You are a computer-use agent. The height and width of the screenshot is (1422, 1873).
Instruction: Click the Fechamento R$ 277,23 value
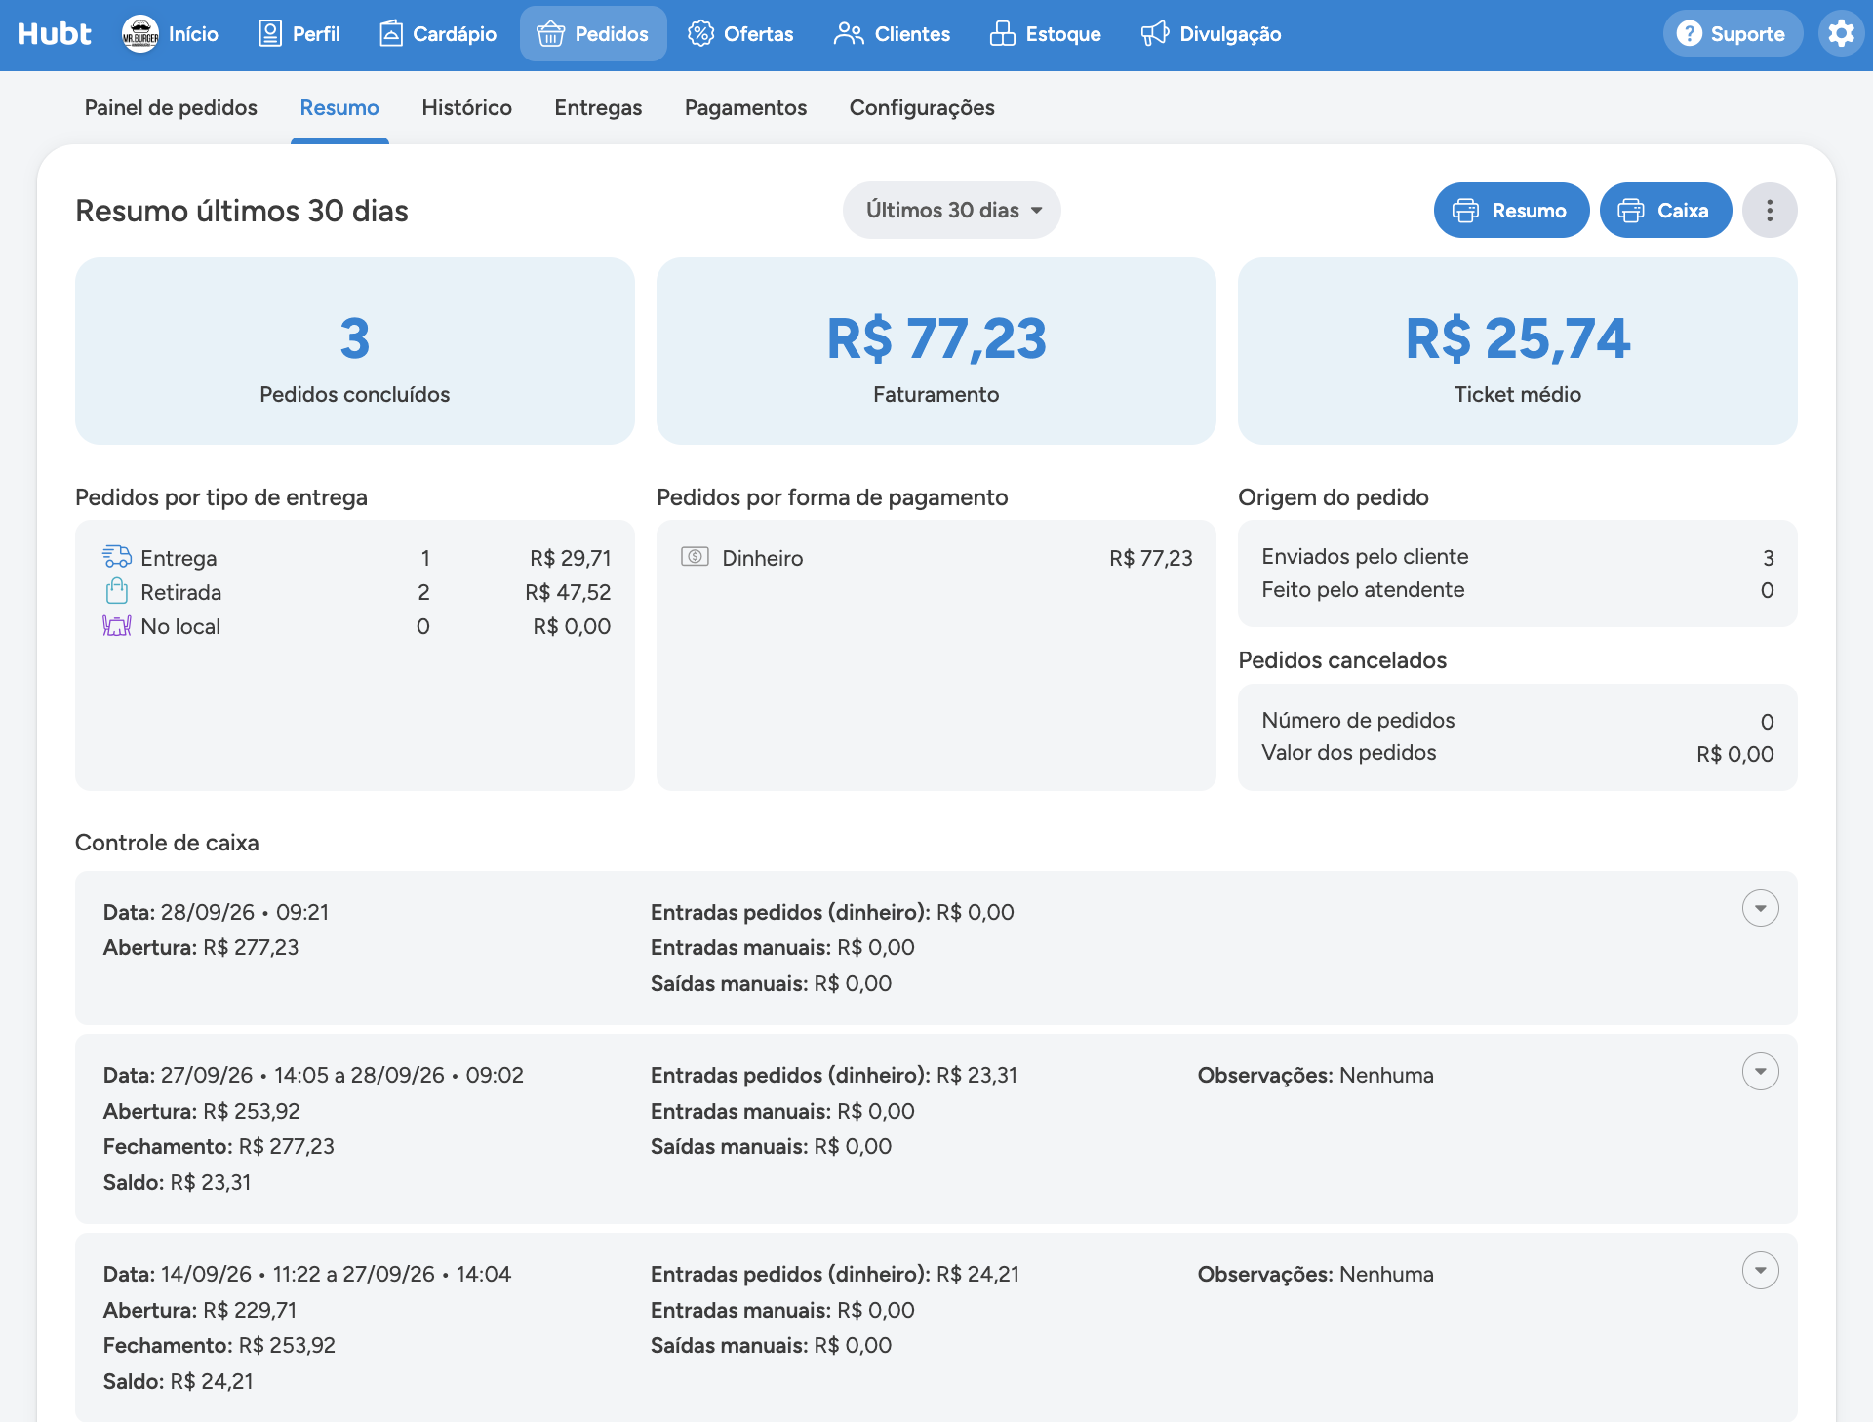point(219,1146)
